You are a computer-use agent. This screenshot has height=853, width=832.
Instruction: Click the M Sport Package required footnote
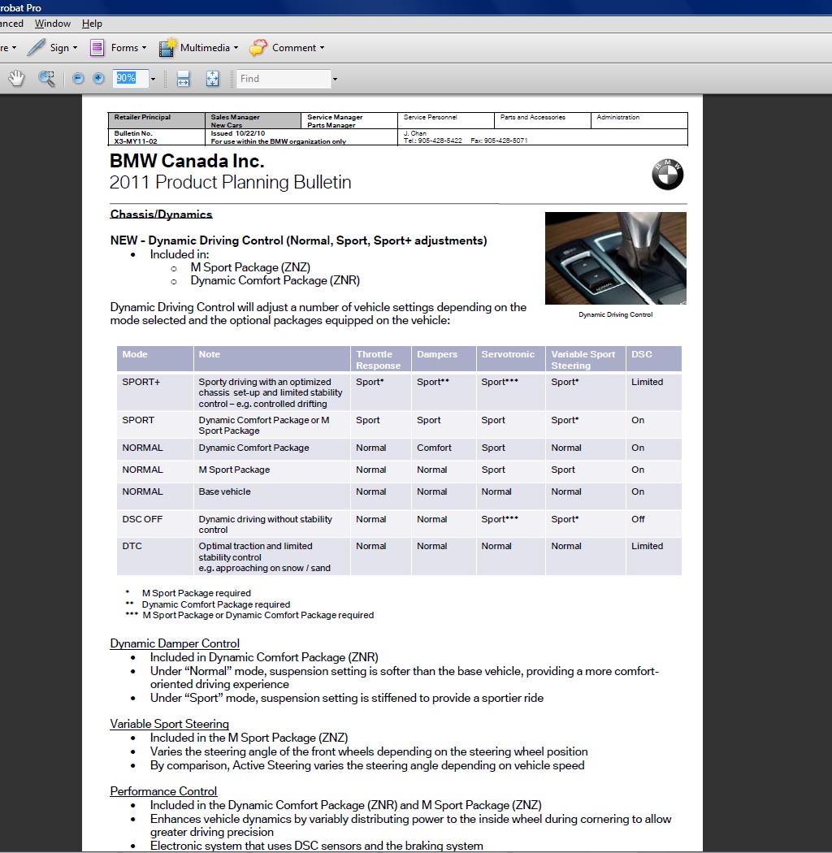pos(197,593)
